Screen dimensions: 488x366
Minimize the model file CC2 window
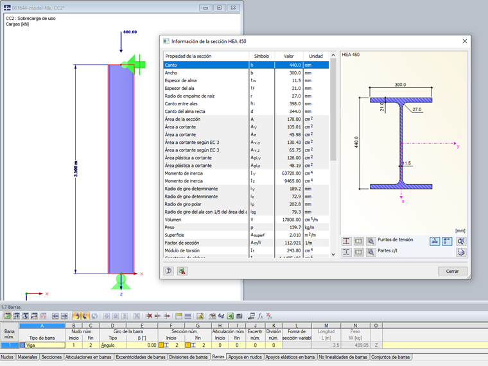[205, 8]
